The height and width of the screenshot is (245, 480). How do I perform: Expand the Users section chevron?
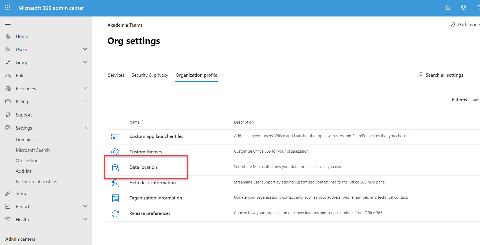pyautogui.click(x=85, y=49)
